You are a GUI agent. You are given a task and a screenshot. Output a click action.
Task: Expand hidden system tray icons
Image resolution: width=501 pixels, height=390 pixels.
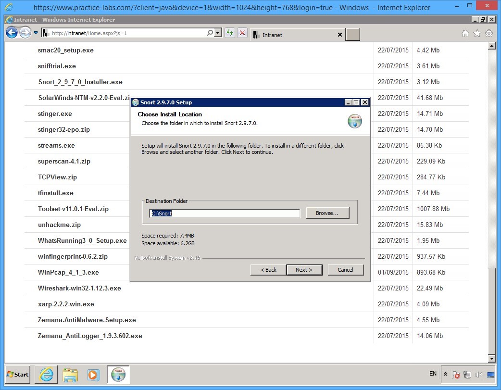point(445,374)
